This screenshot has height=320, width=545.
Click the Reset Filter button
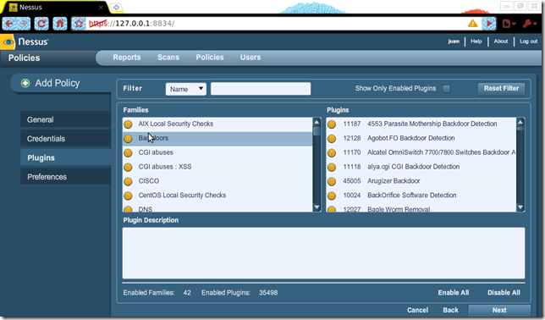click(x=501, y=89)
